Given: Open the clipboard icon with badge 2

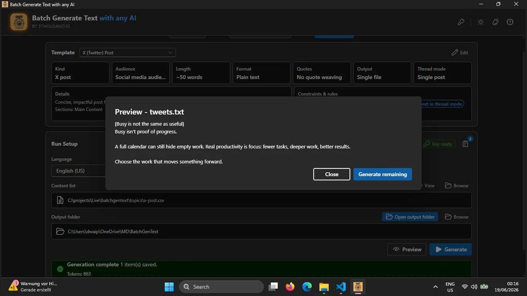Looking at the screenshot, I should [x=465, y=144].
